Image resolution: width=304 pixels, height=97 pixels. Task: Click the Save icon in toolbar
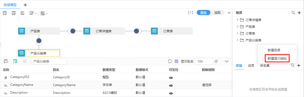coord(5,13)
